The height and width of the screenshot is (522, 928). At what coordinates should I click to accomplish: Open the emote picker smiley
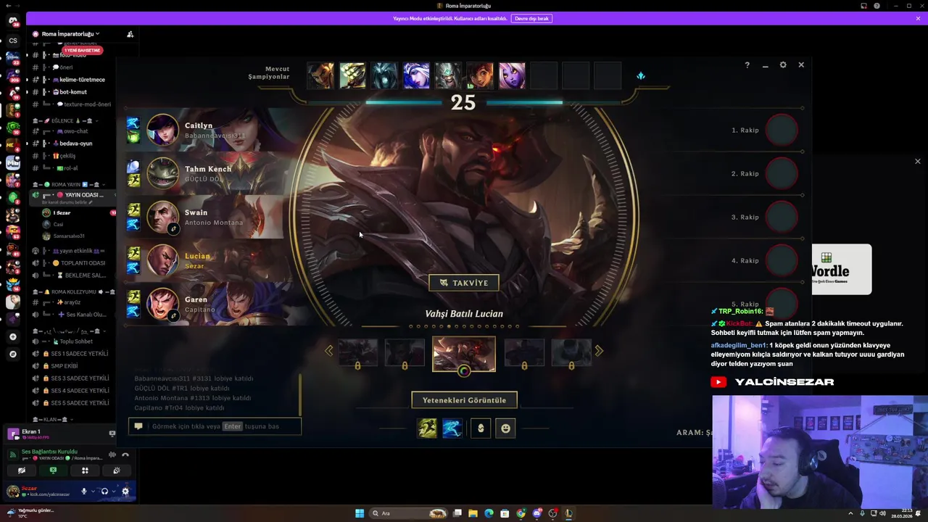(505, 428)
